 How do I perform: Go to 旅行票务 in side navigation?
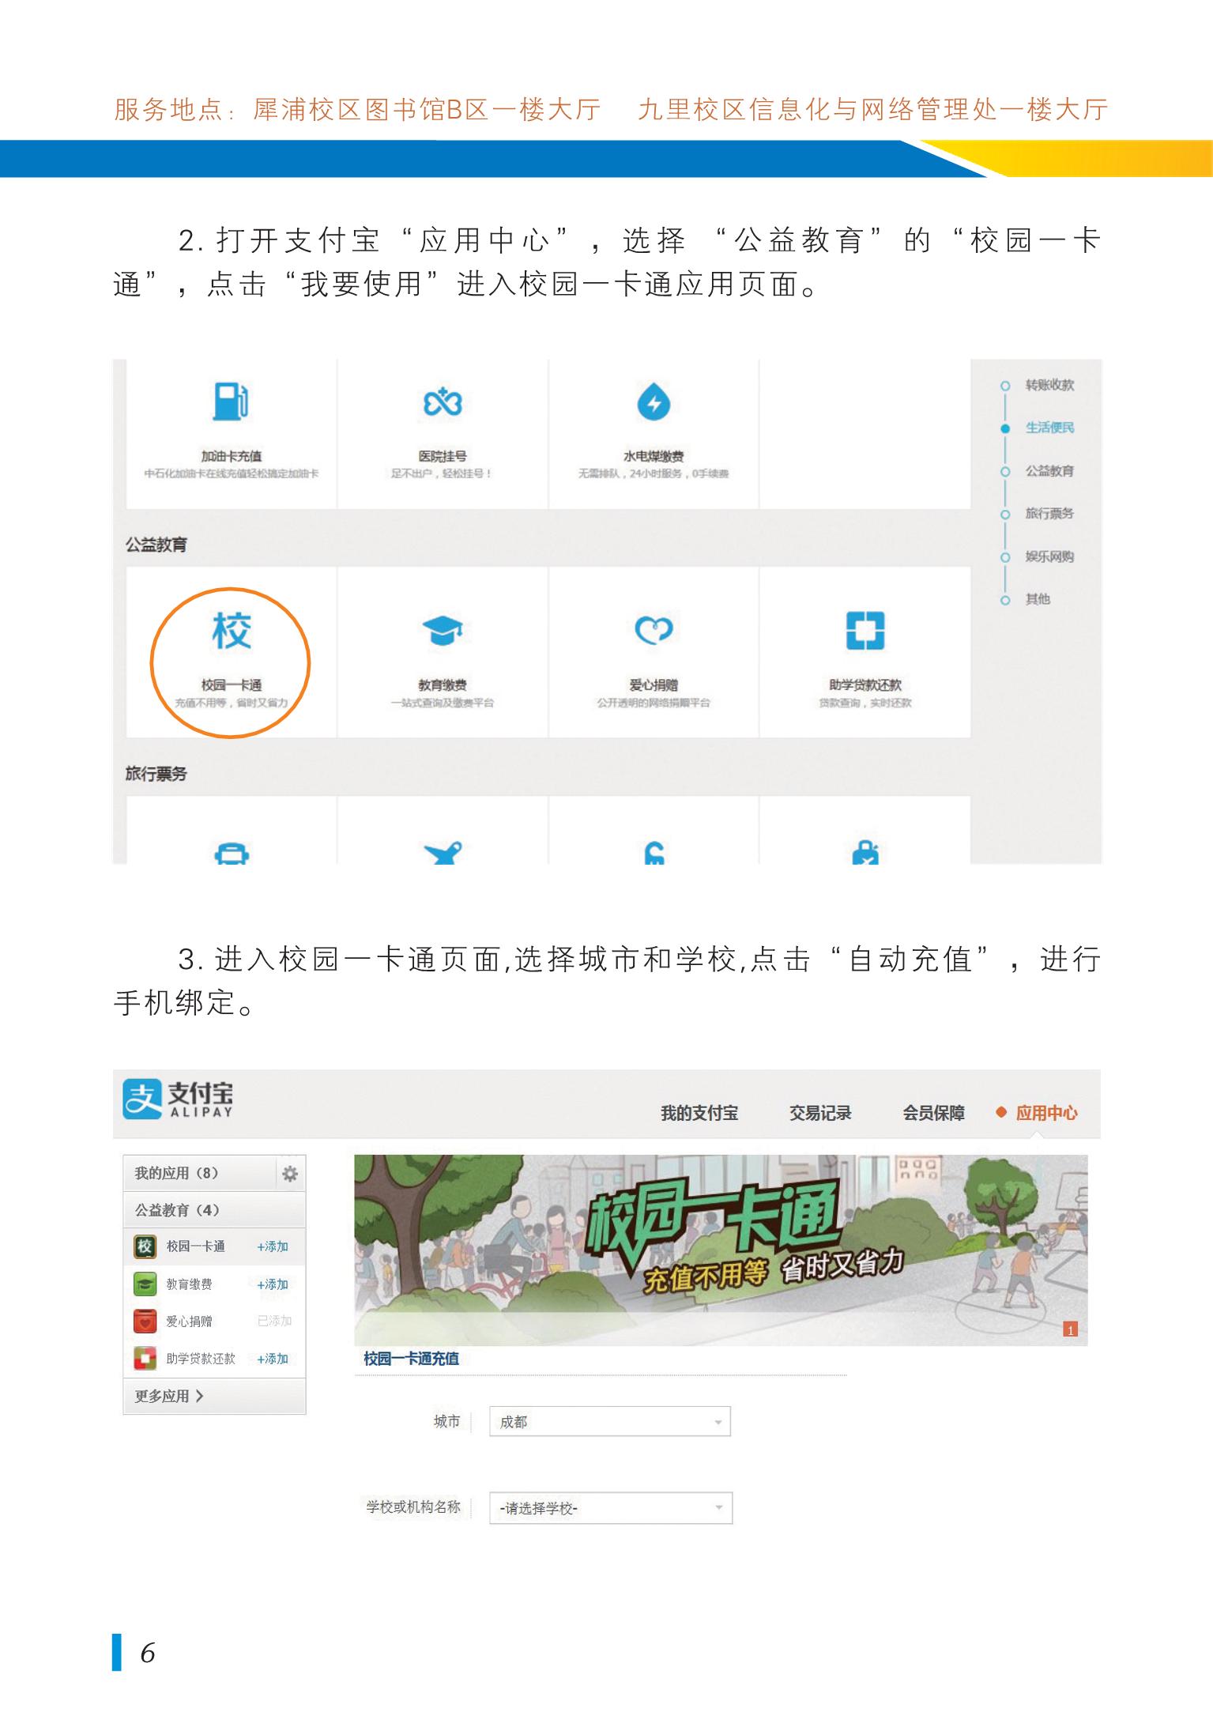(1049, 514)
